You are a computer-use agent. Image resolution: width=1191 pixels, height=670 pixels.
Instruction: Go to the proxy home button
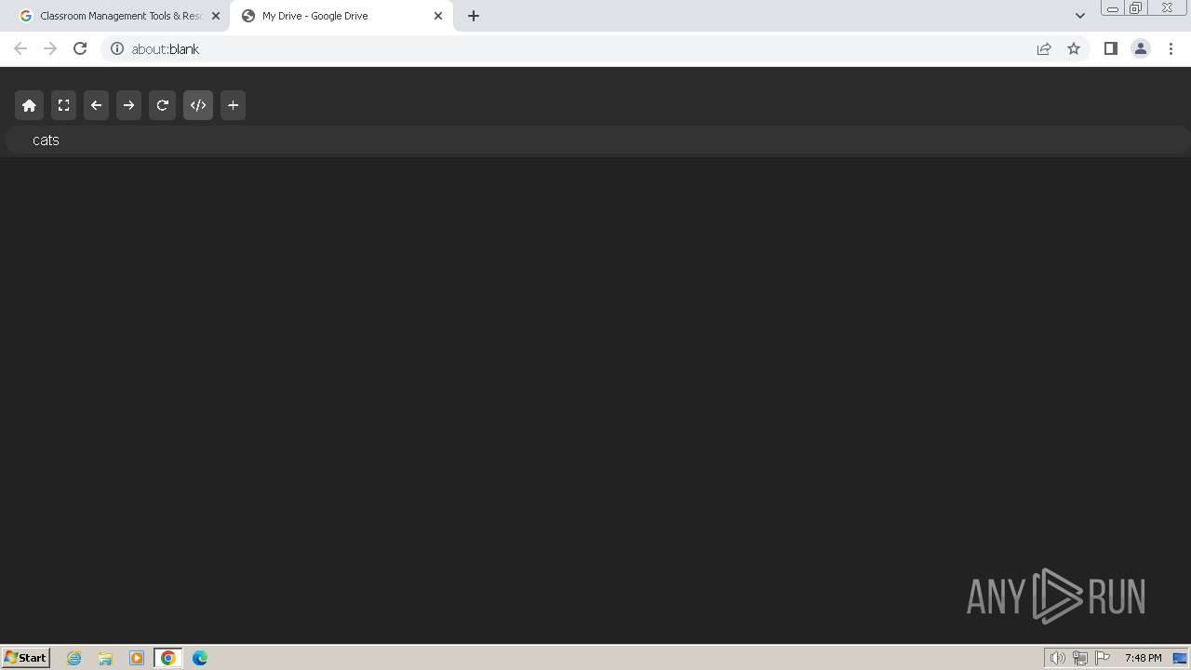click(30, 105)
